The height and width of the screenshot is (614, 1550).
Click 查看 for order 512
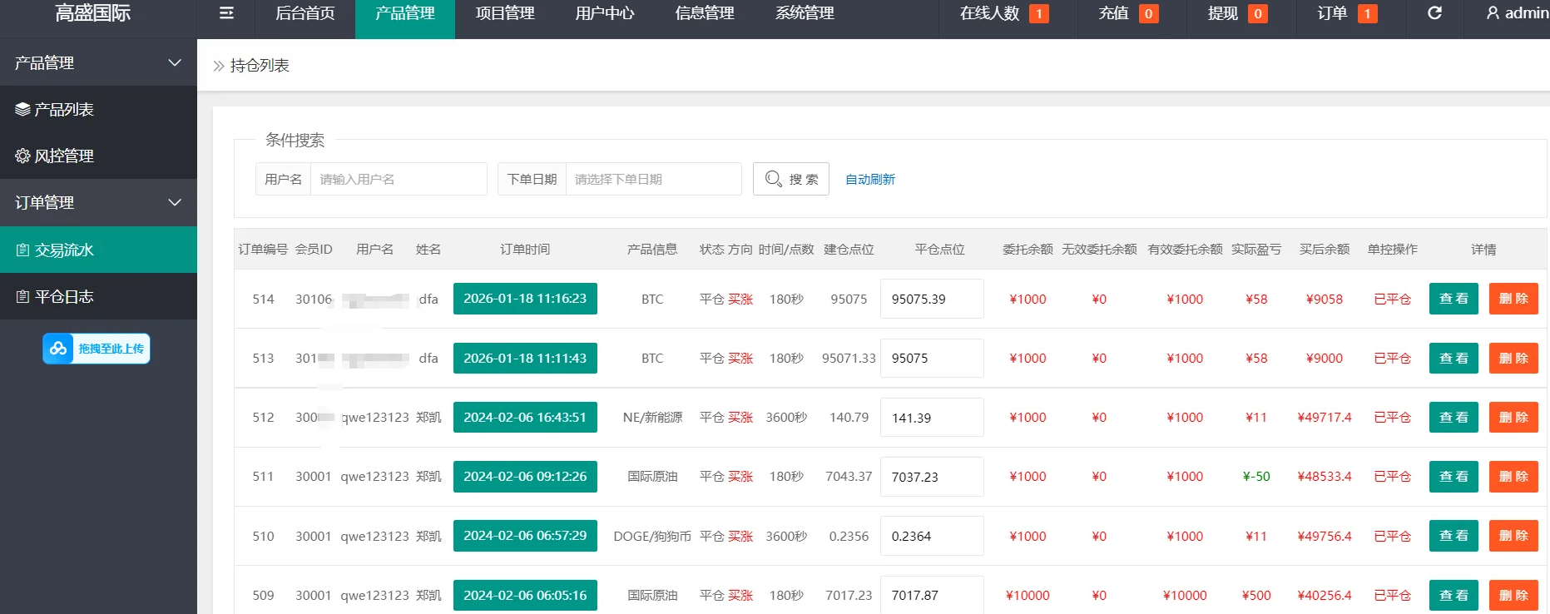pyautogui.click(x=1453, y=418)
